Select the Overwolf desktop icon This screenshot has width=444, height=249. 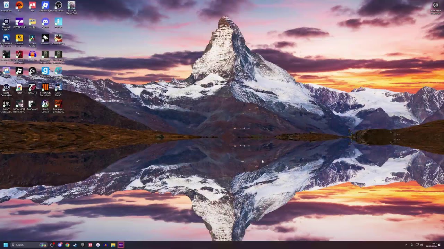point(45,39)
